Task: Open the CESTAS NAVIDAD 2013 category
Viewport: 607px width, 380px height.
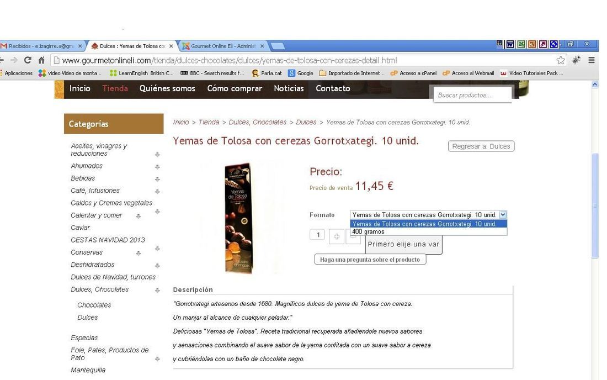Action: click(108, 240)
